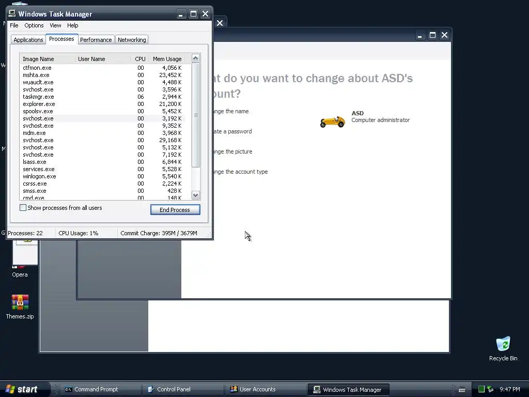Sort by Image Name column header
The height and width of the screenshot is (397, 529).
(48, 59)
